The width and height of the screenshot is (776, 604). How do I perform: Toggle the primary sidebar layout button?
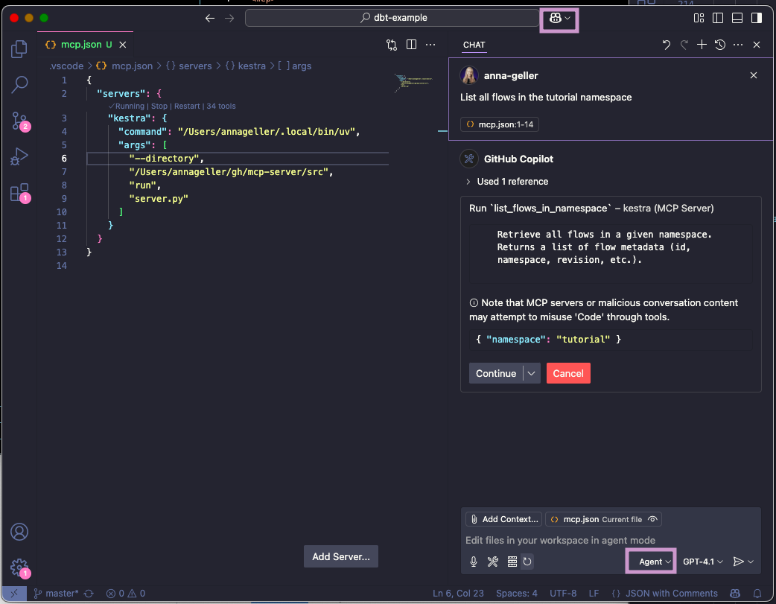tap(718, 18)
